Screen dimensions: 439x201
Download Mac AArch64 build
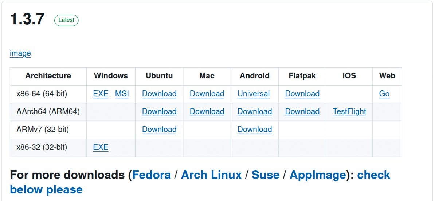pyautogui.click(x=207, y=111)
